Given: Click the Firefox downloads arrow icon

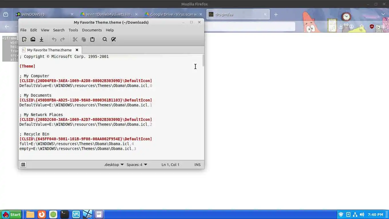Looking at the screenshot, I should 341,27.
